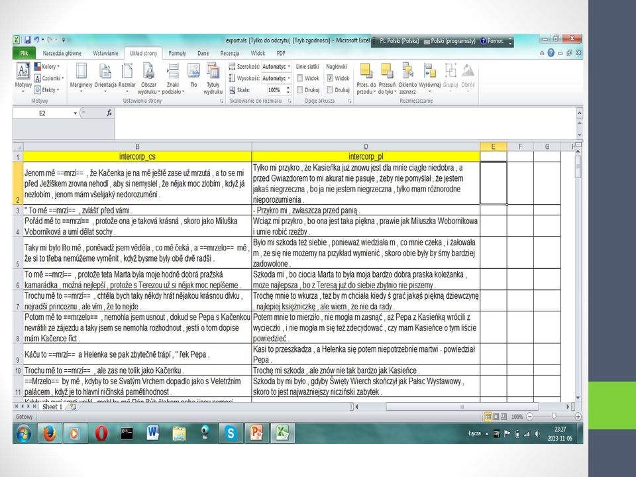Select column D header
Image resolution: width=636 pixels, height=477 pixels.
pyautogui.click(x=366, y=146)
